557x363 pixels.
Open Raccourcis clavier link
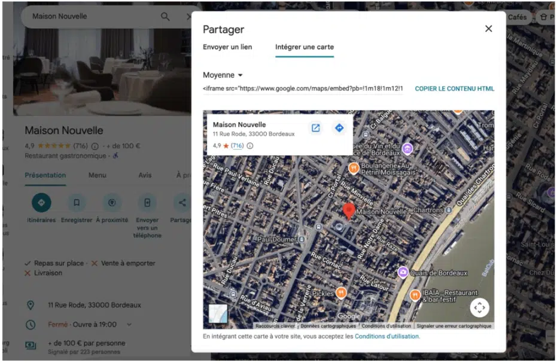pyautogui.click(x=275, y=326)
